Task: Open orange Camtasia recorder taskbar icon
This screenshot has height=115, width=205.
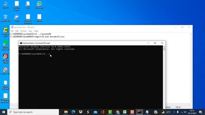Action: pos(132,112)
